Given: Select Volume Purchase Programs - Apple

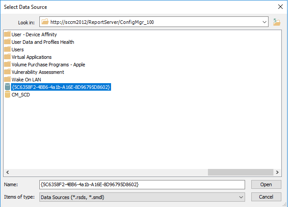Looking at the screenshot, I should point(48,65).
